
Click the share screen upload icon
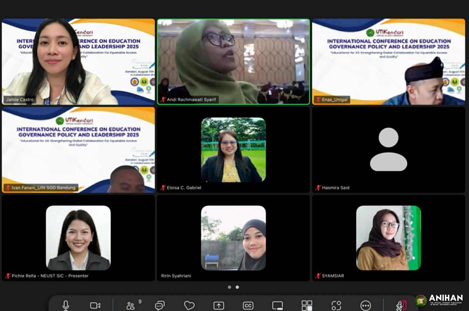219,305
